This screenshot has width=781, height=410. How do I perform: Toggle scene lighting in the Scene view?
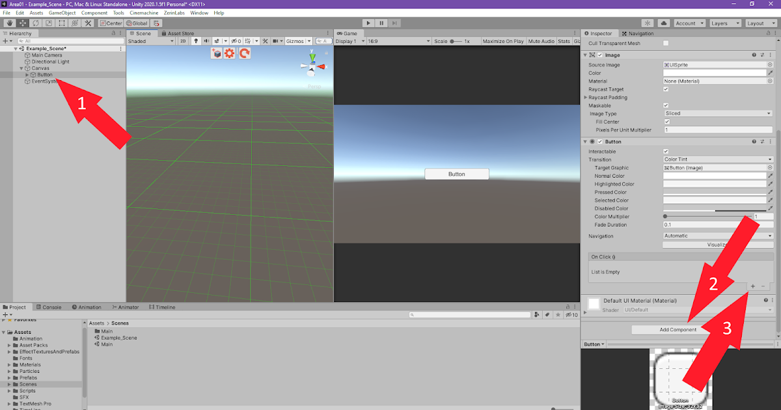[196, 41]
